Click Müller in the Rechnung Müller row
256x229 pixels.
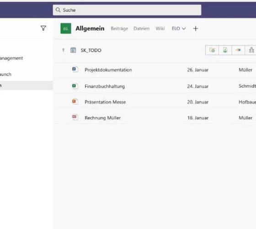pyautogui.click(x=245, y=118)
